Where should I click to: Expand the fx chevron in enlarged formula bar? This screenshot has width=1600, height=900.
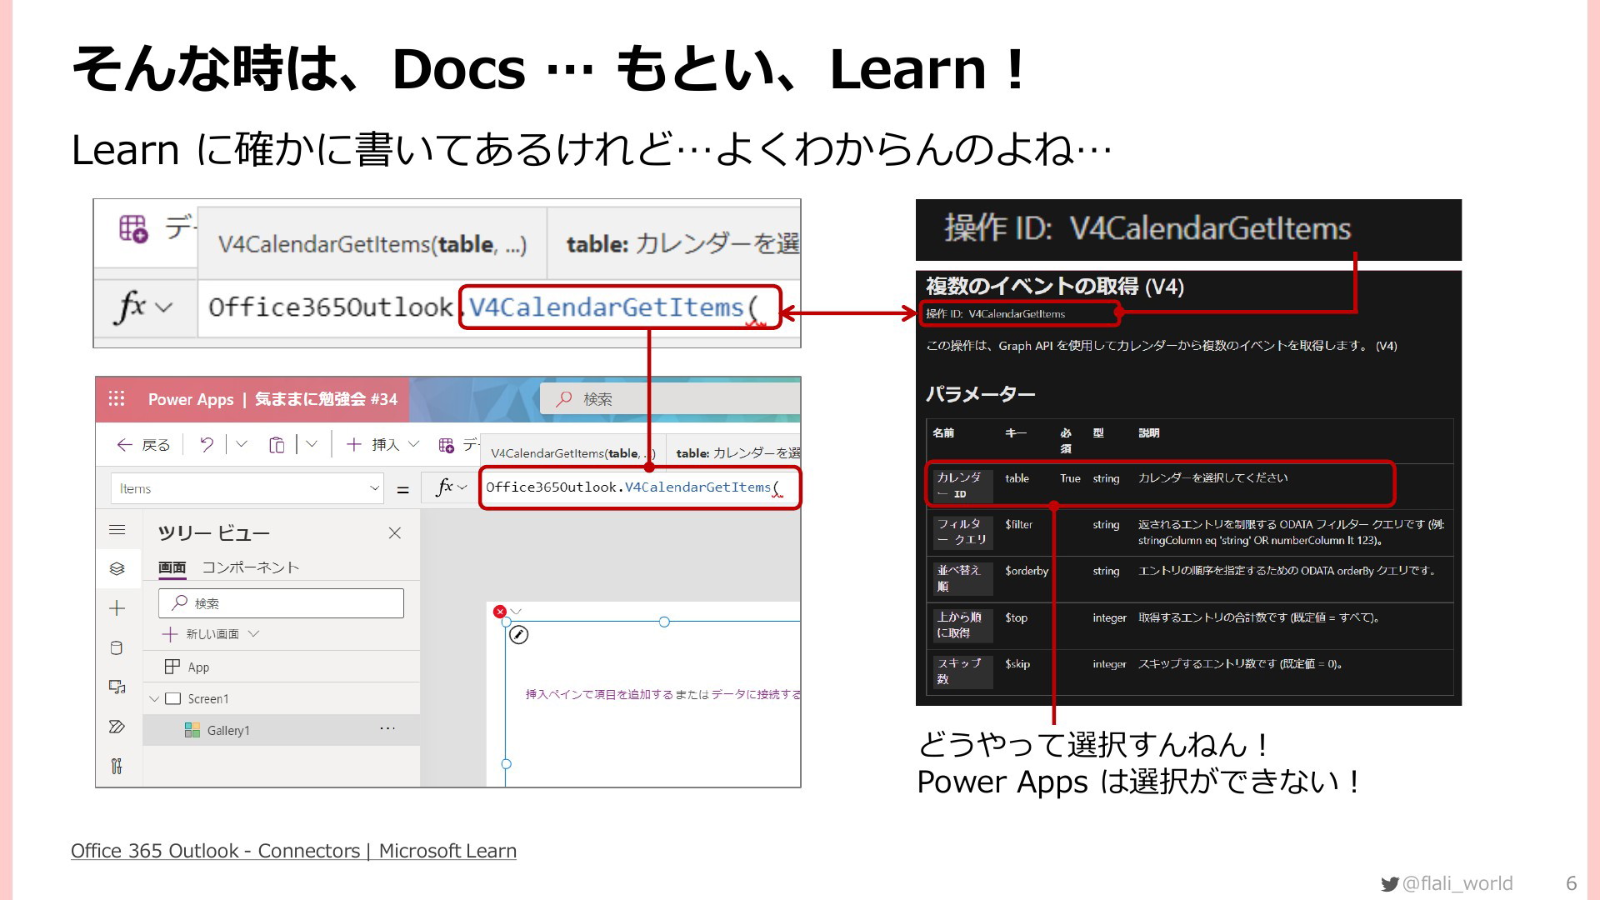click(164, 307)
